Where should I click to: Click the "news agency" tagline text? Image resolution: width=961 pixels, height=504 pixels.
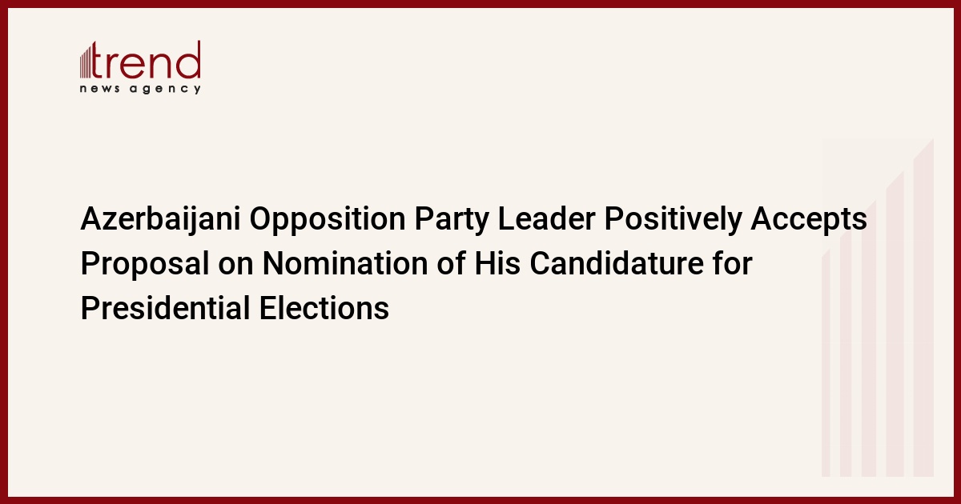pyautogui.click(x=140, y=89)
